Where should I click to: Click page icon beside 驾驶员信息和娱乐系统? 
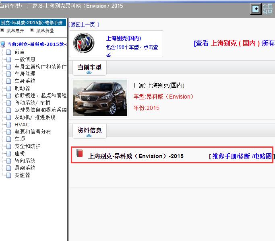pos(9,110)
